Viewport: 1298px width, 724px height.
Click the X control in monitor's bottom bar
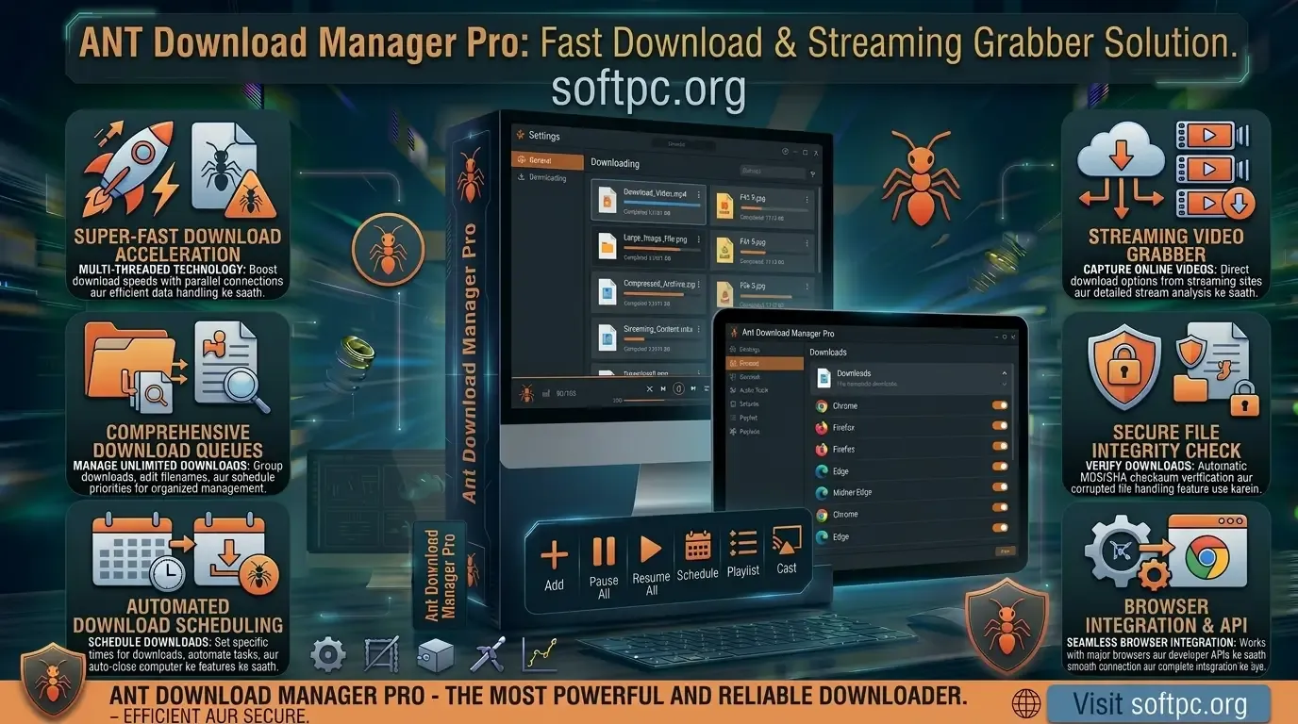(x=650, y=388)
